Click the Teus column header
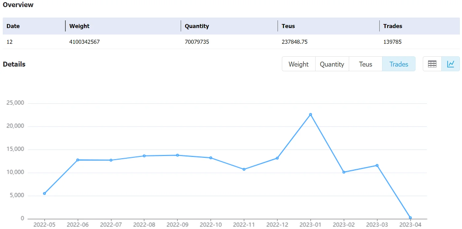Viewport: 462px width, 229px height. pos(328,26)
